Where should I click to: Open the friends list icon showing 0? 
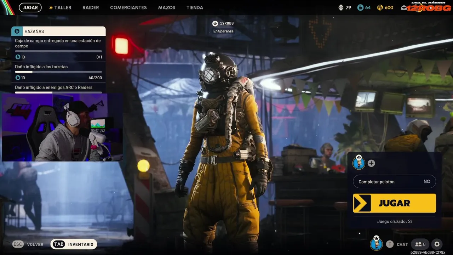pos(421,244)
